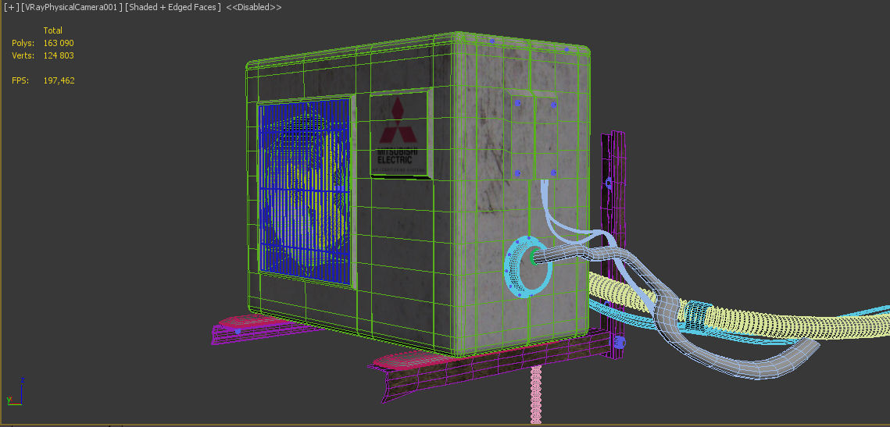Click the XYZ axis tripod gizmo
Image resolution: width=890 pixels, height=427 pixels.
tap(16, 393)
